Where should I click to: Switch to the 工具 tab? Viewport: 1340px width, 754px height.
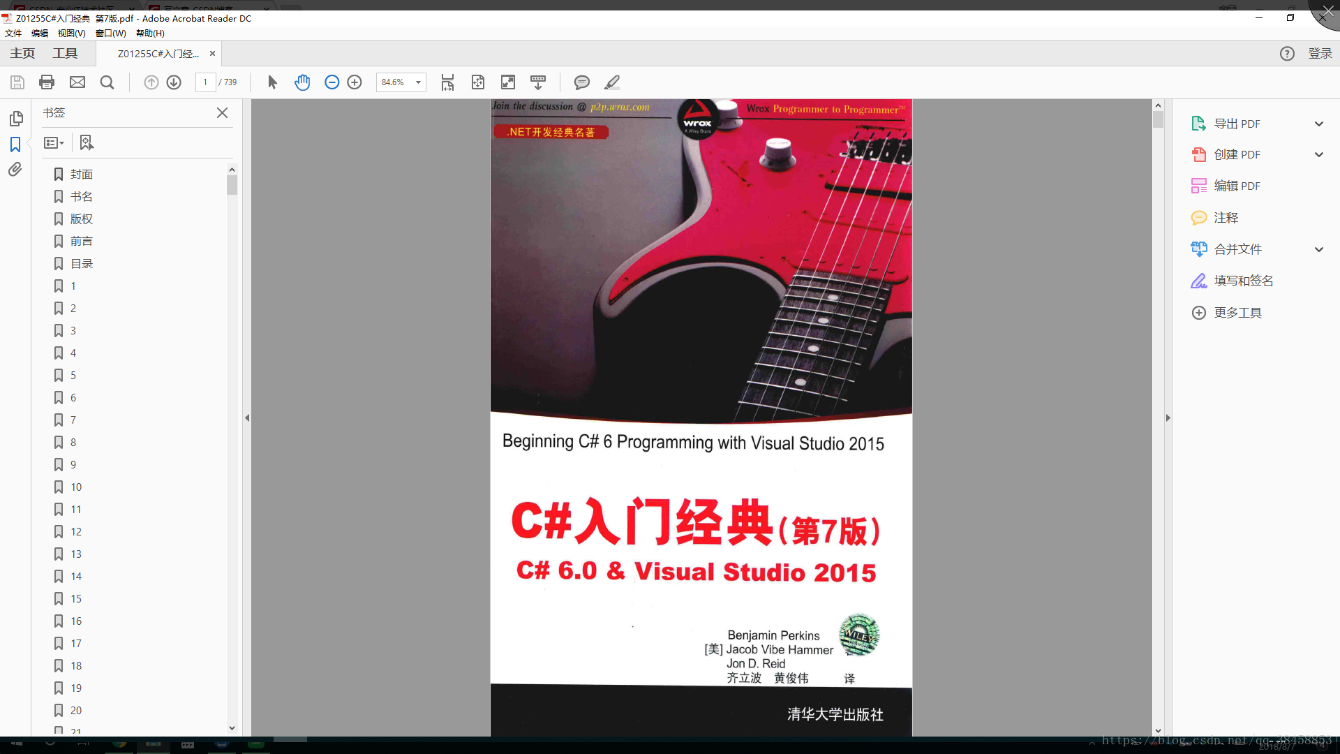tap(65, 54)
